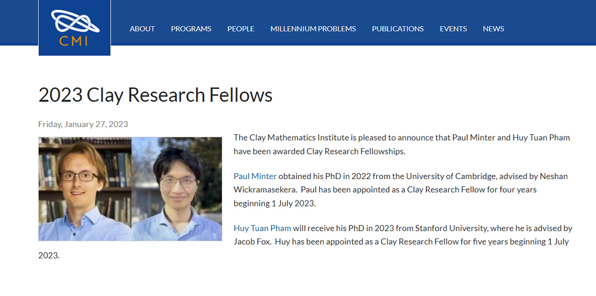596x296 pixels.
Task: Click the 2023 Clay Research Fellows heading
Action: (156, 95)
